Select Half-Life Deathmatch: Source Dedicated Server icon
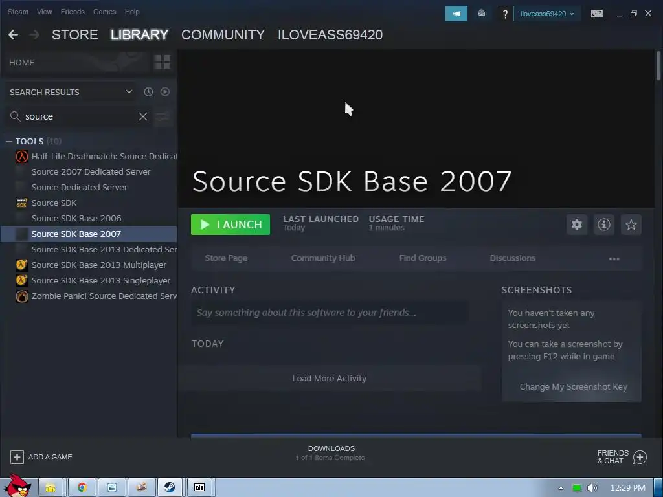 pos(21,157)
